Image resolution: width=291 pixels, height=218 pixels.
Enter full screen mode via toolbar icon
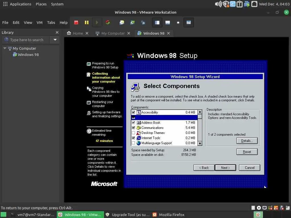point(178,22)
